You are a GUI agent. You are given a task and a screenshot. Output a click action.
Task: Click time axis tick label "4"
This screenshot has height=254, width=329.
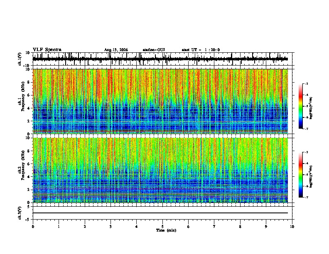point(137,227)
